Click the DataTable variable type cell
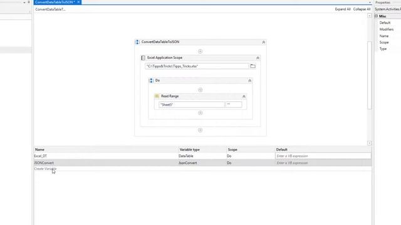 (186, 156)
